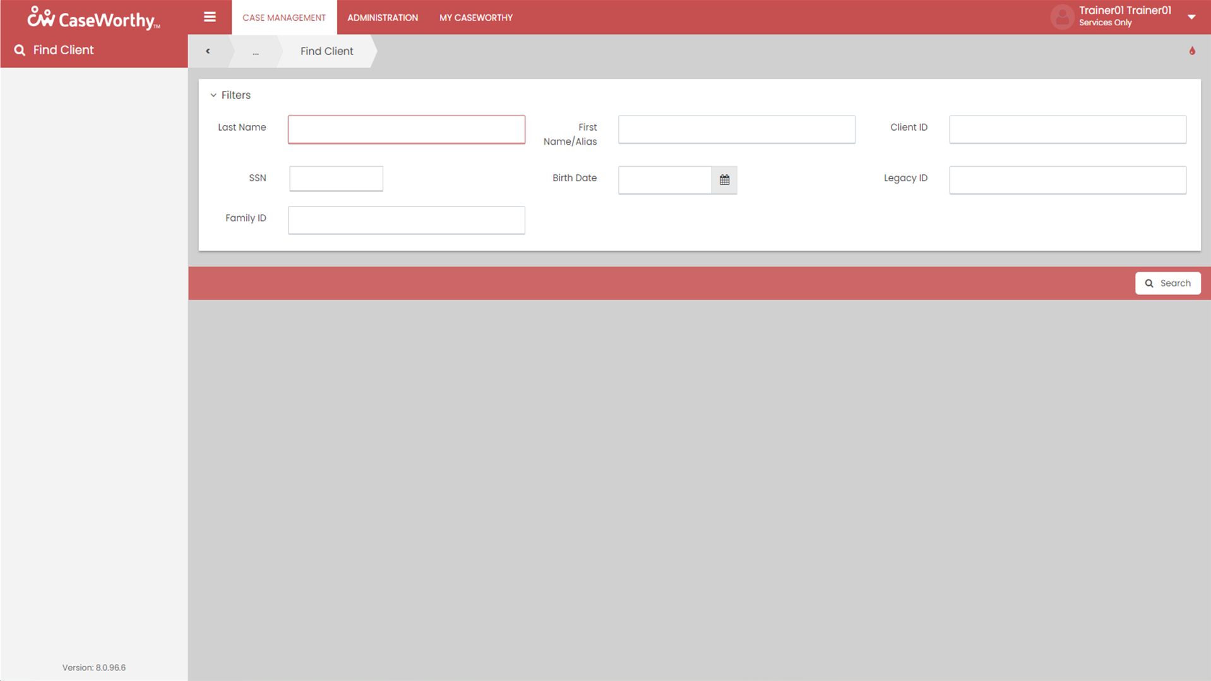Collapse the Filters section

click(x=213, y=95)
